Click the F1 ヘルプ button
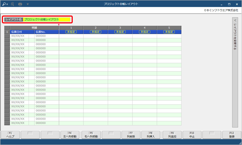Viewport: 242px width, 145px height. (x=10, y=135)
